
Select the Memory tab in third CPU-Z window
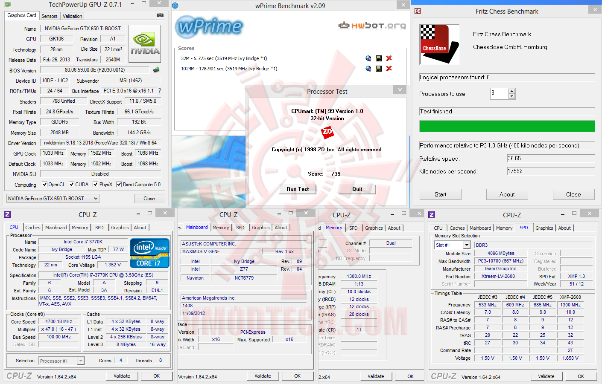334,228
